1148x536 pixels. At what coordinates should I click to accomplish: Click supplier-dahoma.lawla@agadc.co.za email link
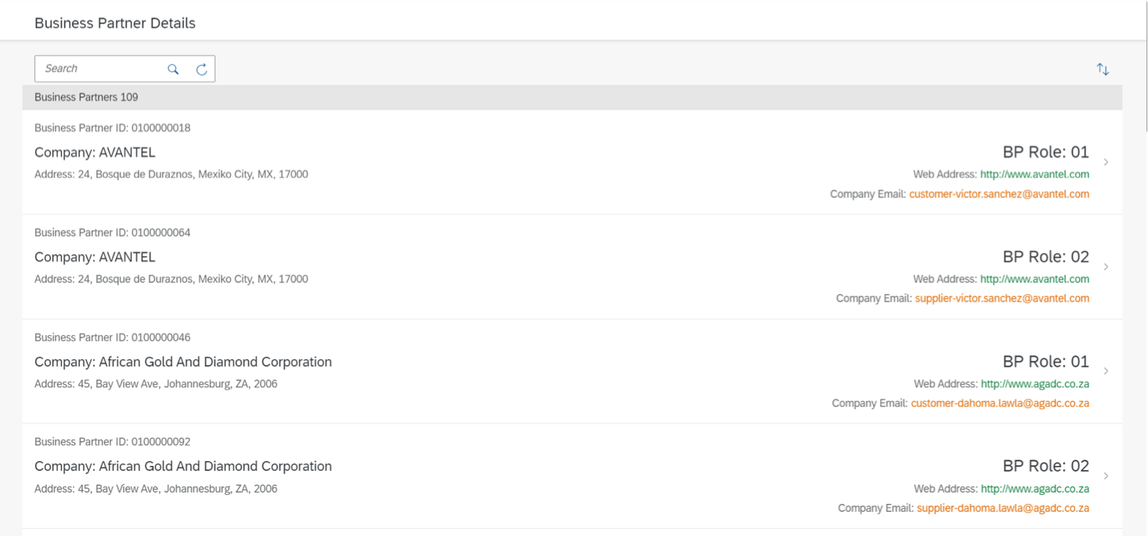tap(1003, 508)
